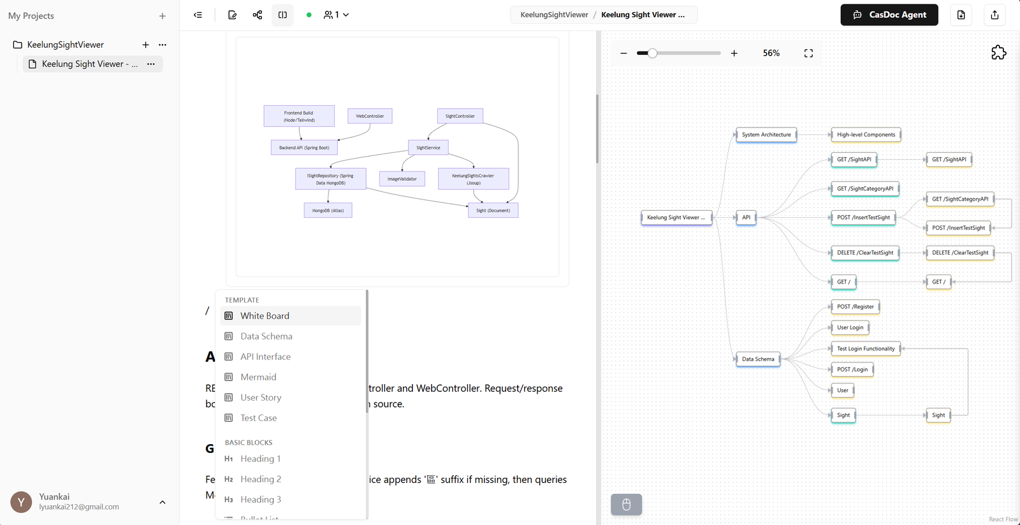Switch to document edit mode icon
The width and height of the screenshot is (1020, 525).
[x=232, y=15]
